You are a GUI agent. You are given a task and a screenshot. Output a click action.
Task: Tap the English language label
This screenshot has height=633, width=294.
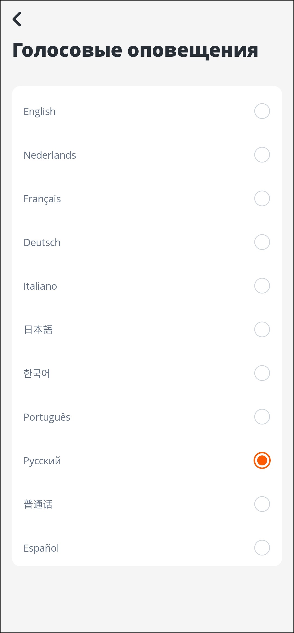pos(40,111)
